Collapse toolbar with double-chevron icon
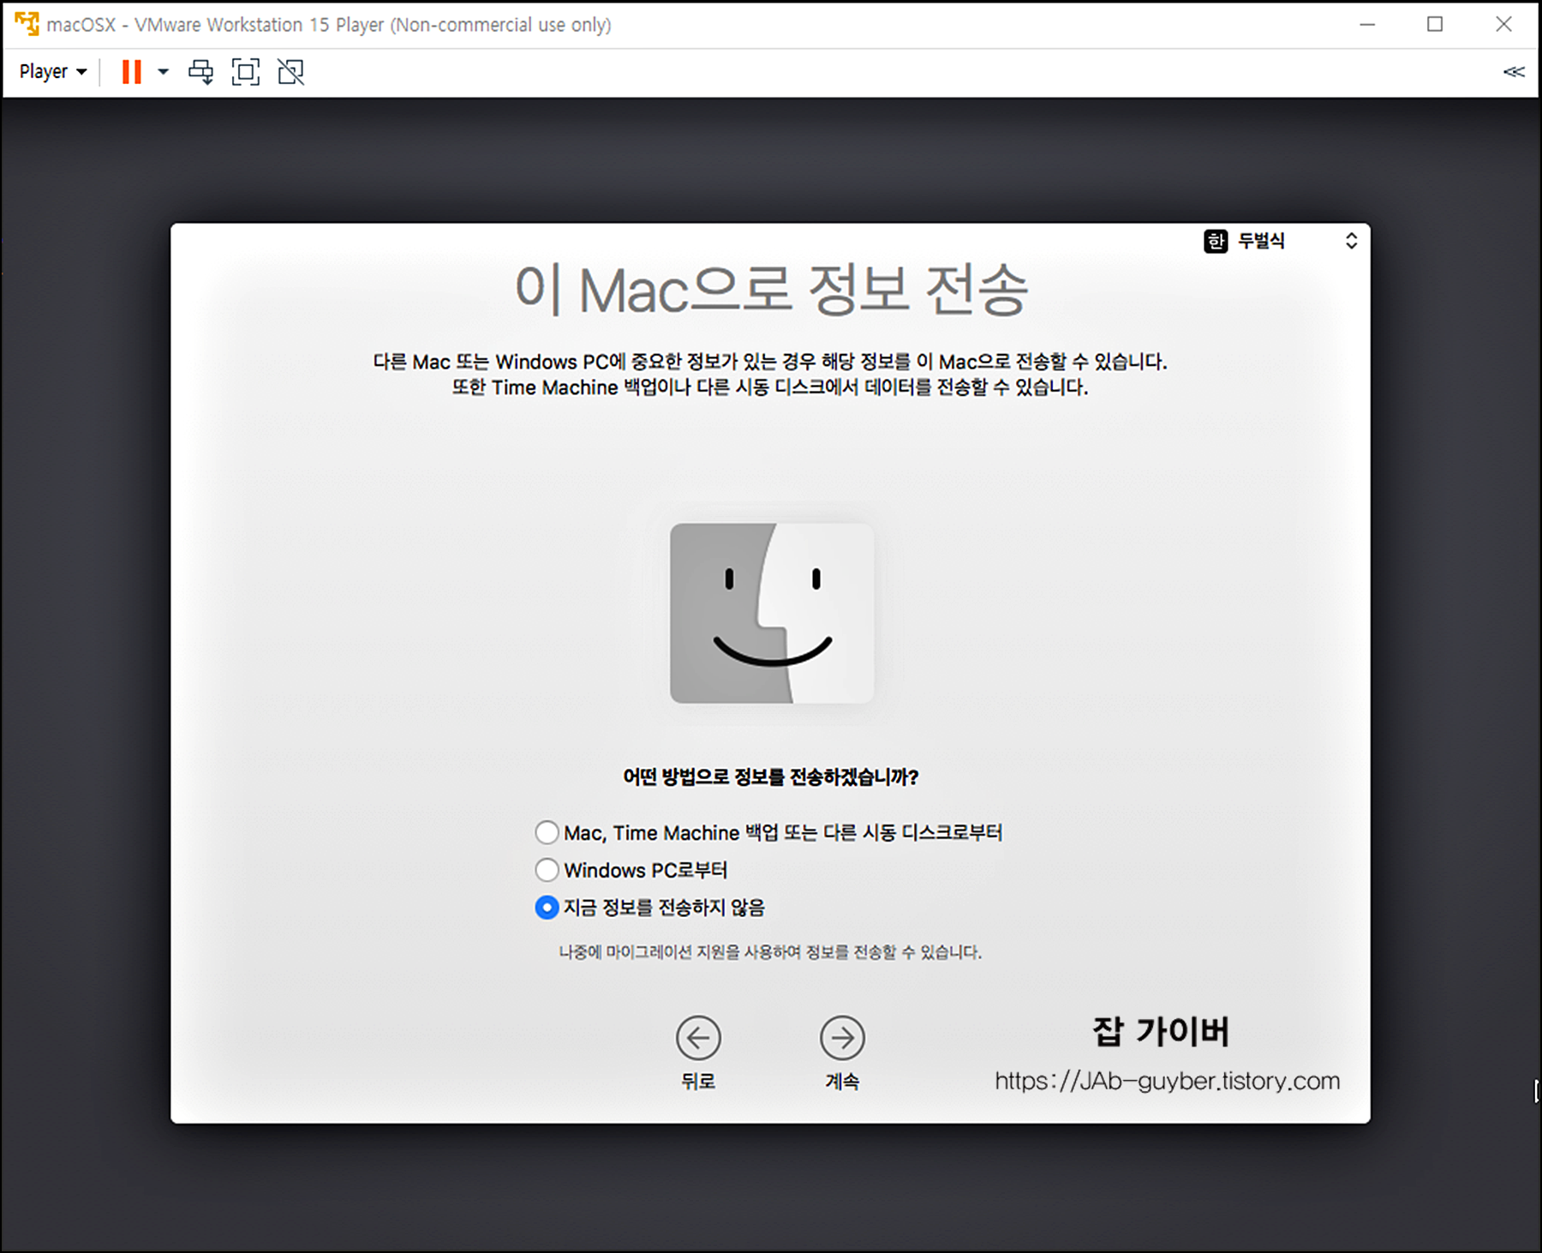1542x1253 pixels. [x=1514, y=72]
